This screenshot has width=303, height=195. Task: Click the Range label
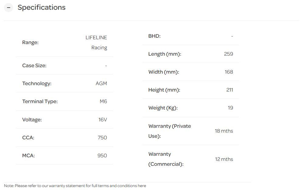tap(30, 43)
